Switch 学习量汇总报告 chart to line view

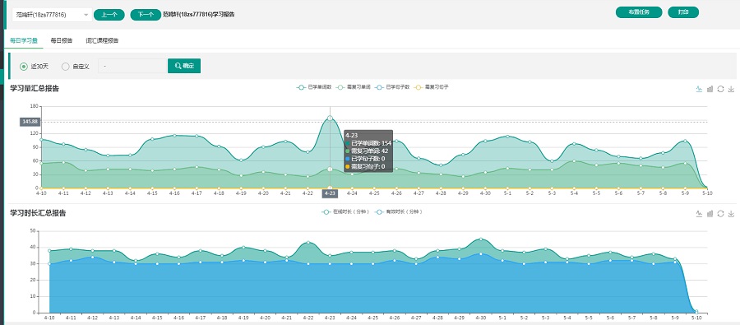(x=699, y=89)
